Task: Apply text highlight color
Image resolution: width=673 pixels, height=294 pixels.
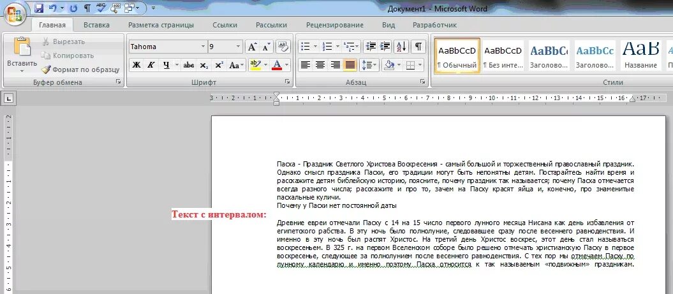Action: 255,65
